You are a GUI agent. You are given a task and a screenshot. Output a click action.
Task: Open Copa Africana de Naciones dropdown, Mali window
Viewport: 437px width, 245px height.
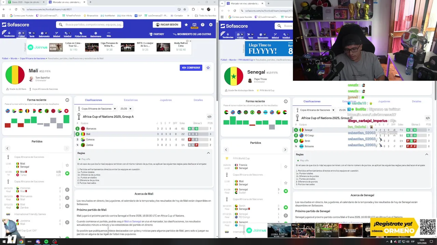[97, 109]
